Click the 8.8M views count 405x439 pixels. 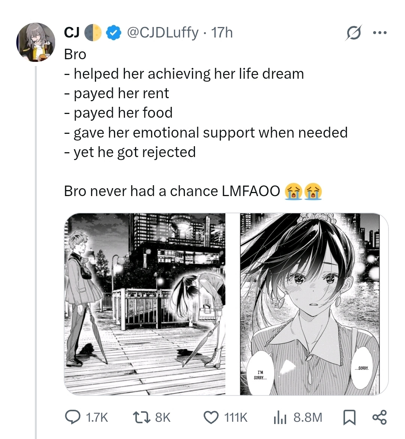point(308,417)
